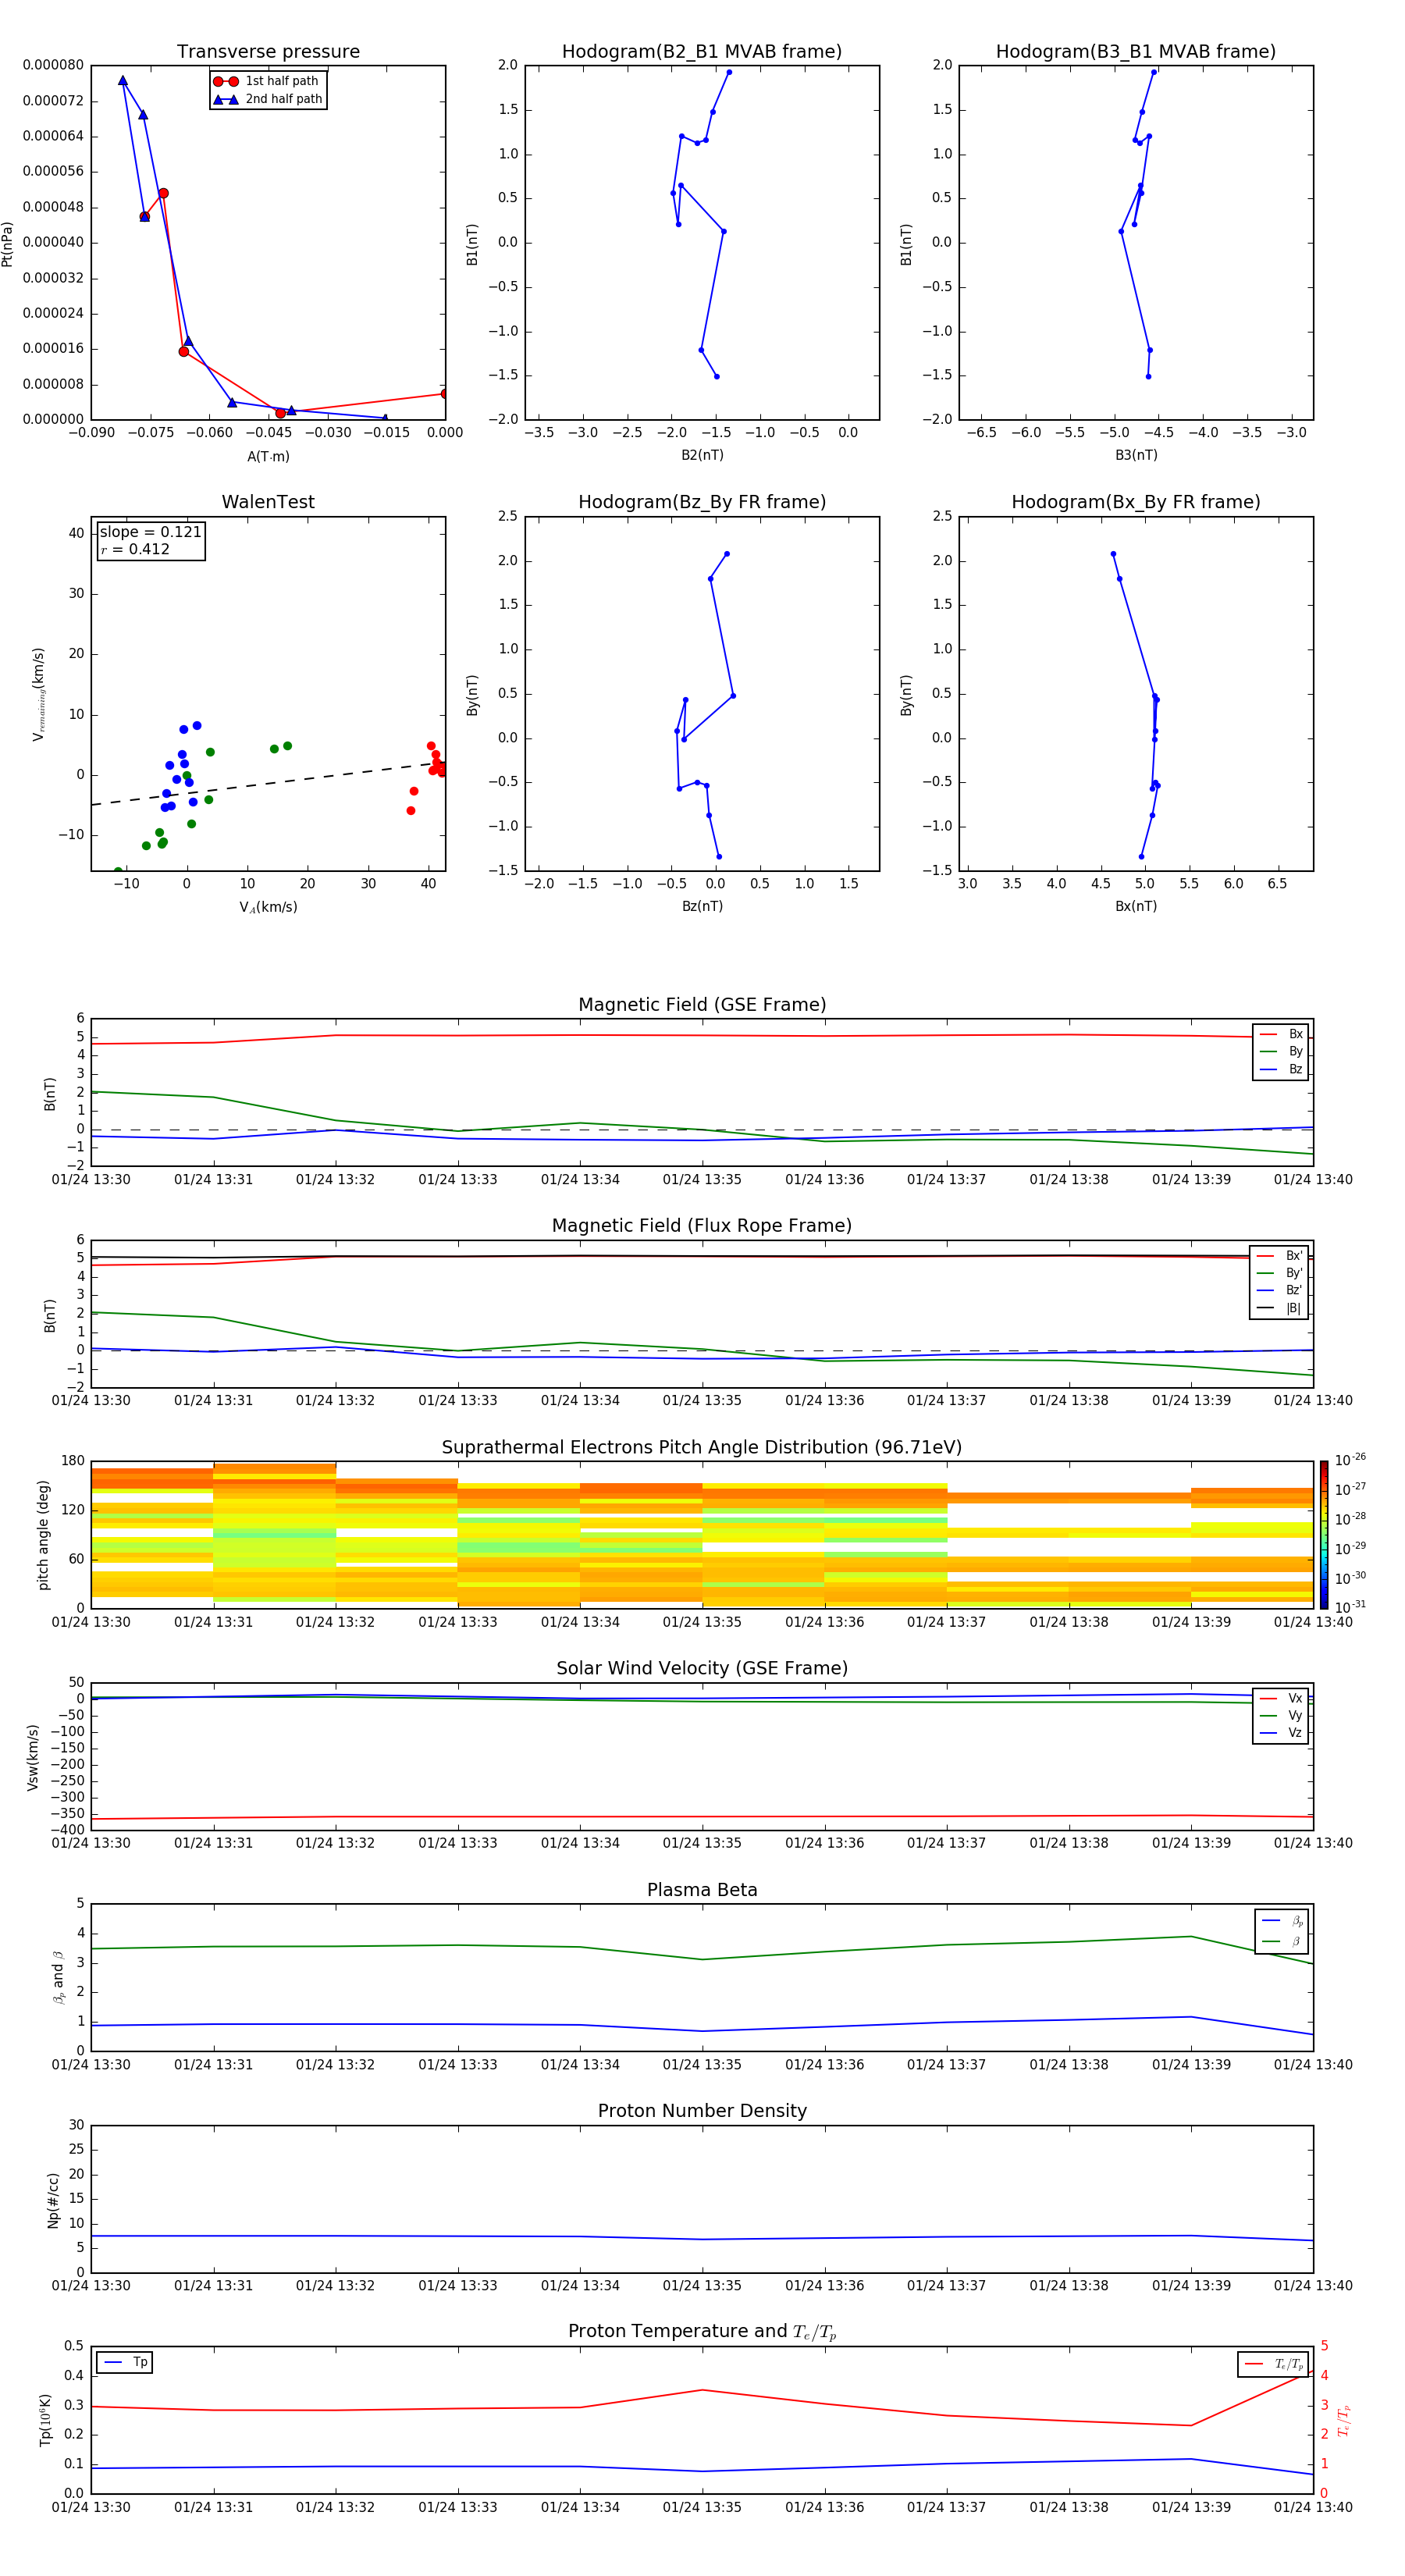Click the Bz legend entry in GSE plot
This screenshot has height=2576, width=1405.
1281,1069
